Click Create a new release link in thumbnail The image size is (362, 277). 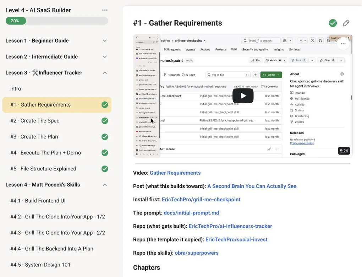click(302, 143)
